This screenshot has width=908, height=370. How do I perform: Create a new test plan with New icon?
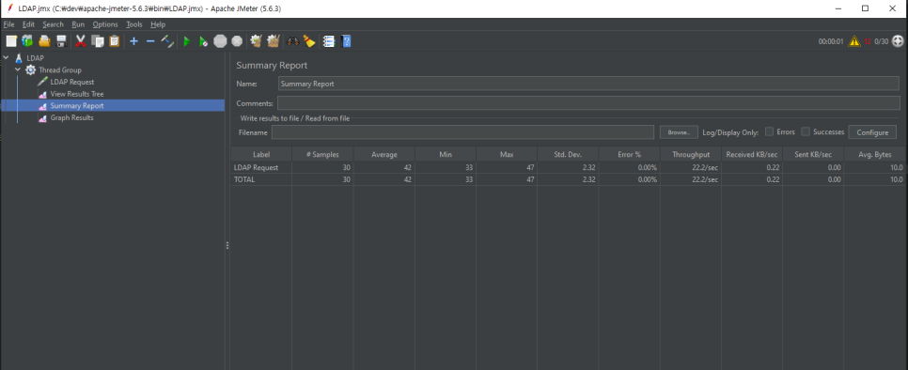coord(11,41)
